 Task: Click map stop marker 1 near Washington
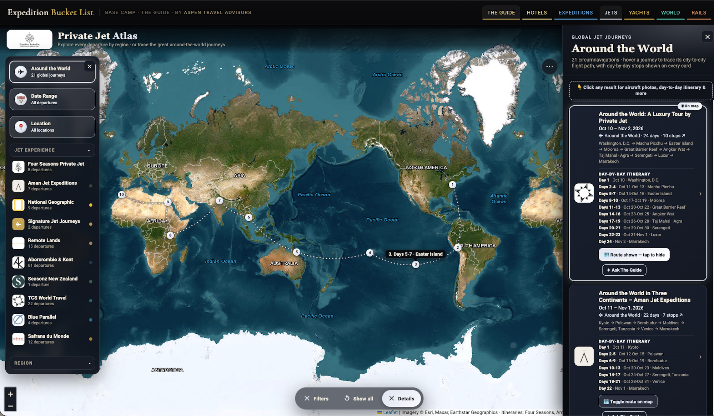(x=452, y=184)
